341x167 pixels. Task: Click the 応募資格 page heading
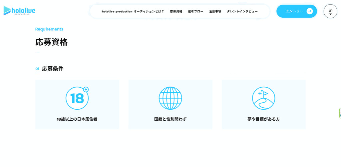51,42
